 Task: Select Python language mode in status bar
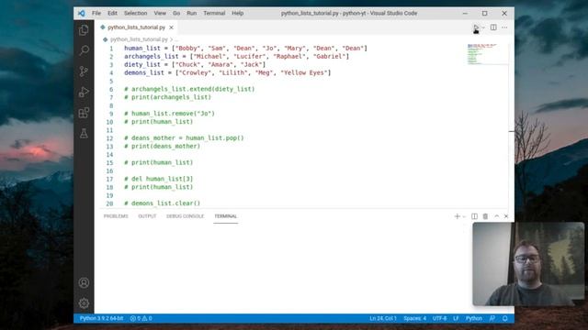(474, 318)
